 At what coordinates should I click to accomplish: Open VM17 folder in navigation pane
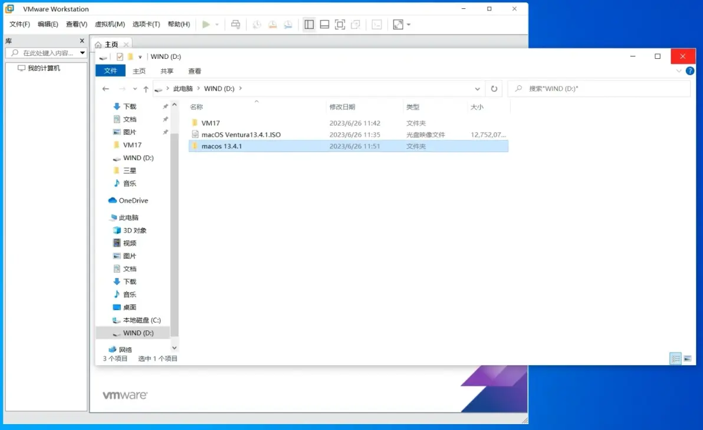132,145
